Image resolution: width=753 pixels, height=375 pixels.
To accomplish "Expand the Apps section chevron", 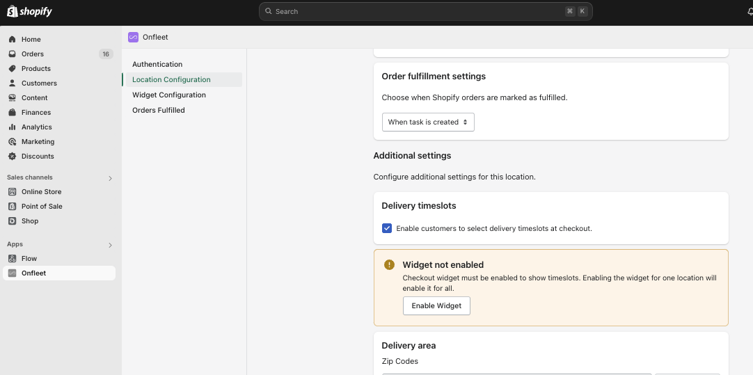I will point(110,245).
